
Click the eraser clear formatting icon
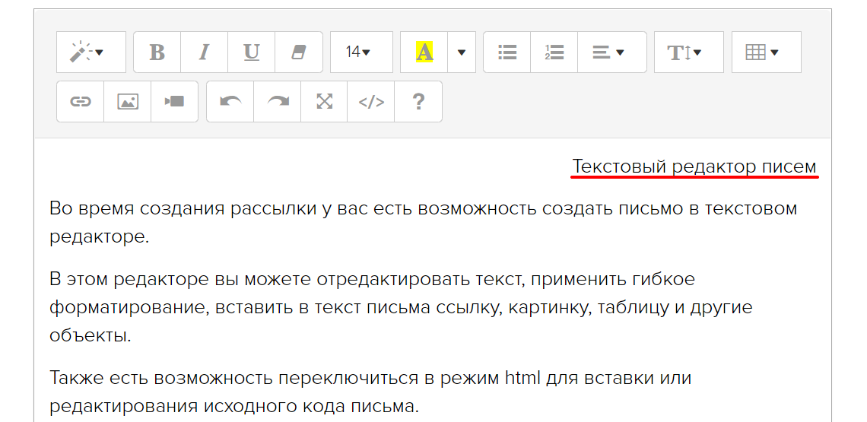click(x=298, y=52)
